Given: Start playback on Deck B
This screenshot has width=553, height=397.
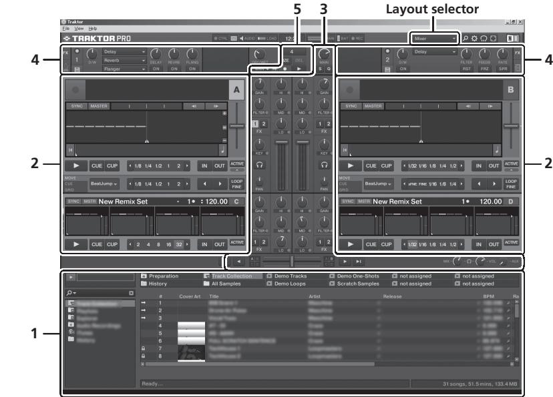Looking at the screenshot, I should point(350,165).
